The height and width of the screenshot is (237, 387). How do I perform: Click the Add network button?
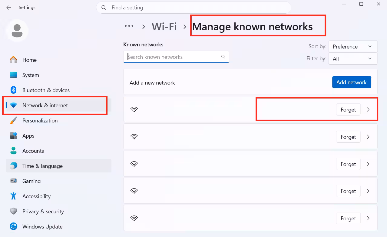(x=352, y=82)
